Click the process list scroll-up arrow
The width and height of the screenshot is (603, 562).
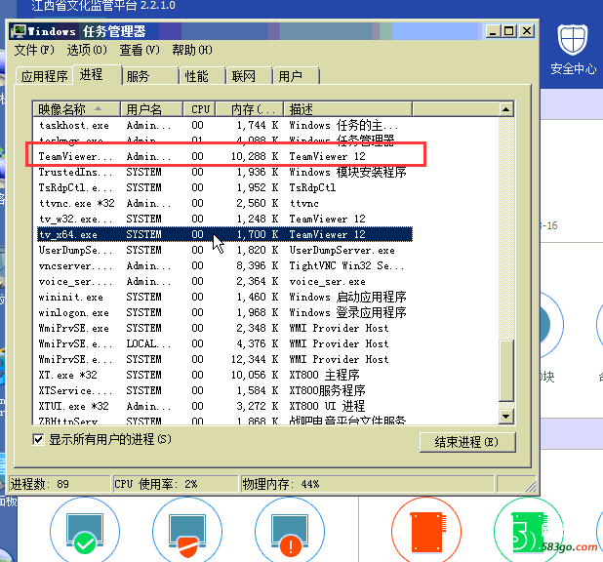click(506, 109)
